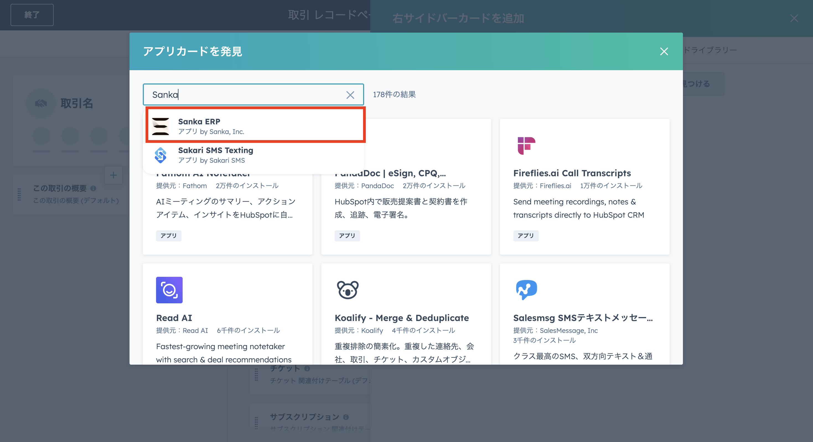Screen dimensions: 813x442
Task: Click into the Sanka search input field
Action: 246,95
